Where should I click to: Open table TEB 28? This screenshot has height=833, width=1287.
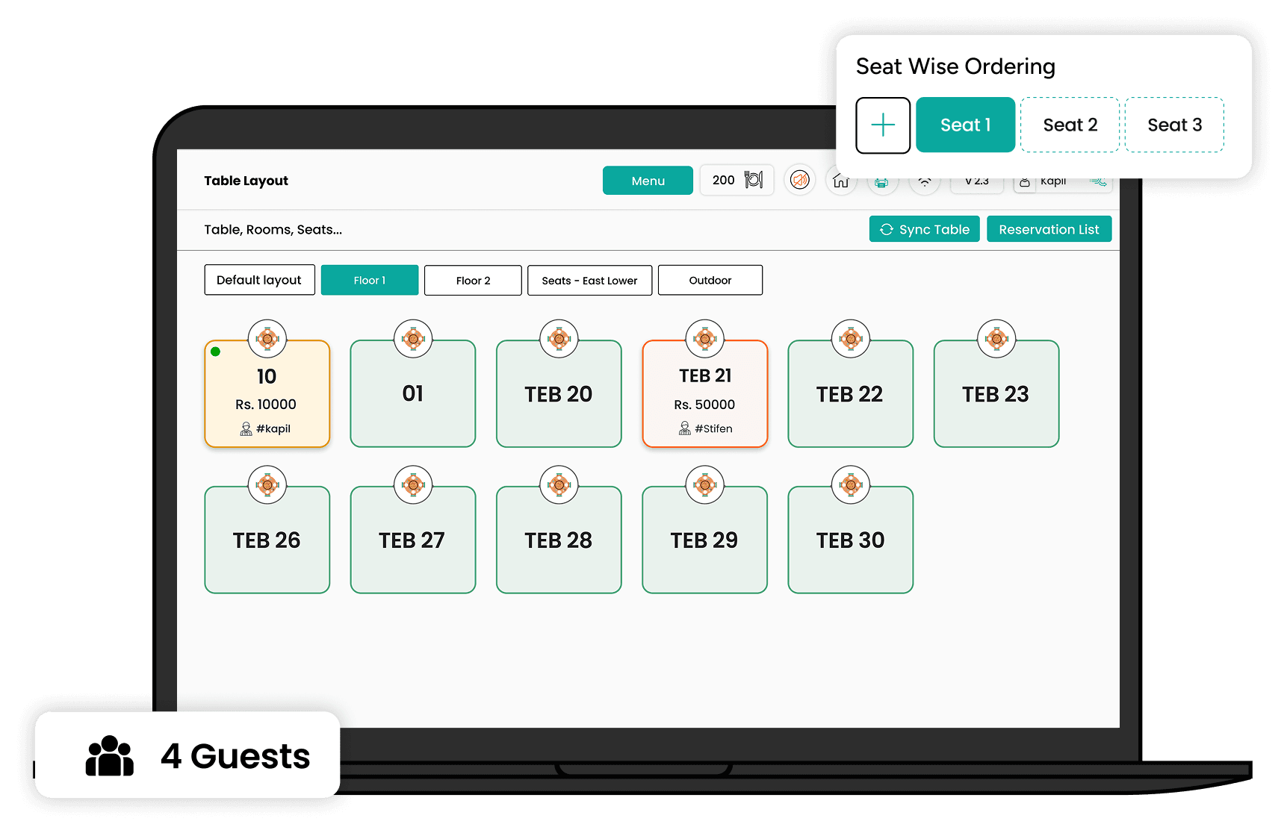(x=559, y=540)
